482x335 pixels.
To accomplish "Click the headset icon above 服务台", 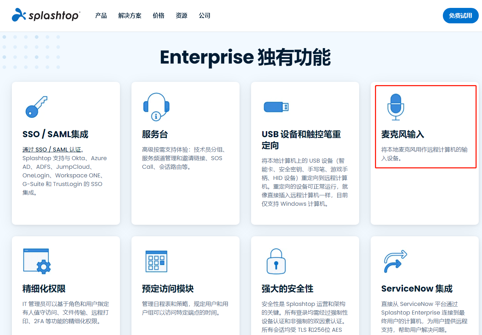I will [156, 107].
